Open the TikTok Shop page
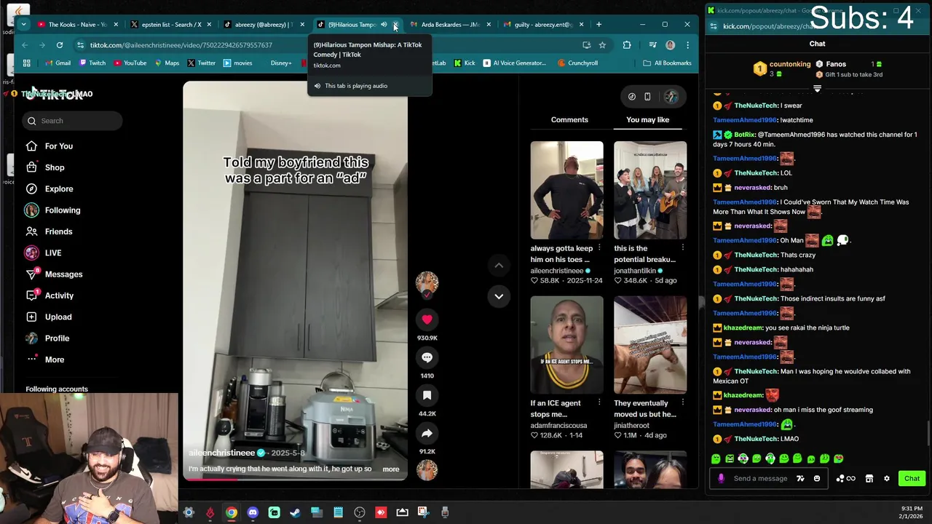932x524 pixels. (x=45, y=167)
